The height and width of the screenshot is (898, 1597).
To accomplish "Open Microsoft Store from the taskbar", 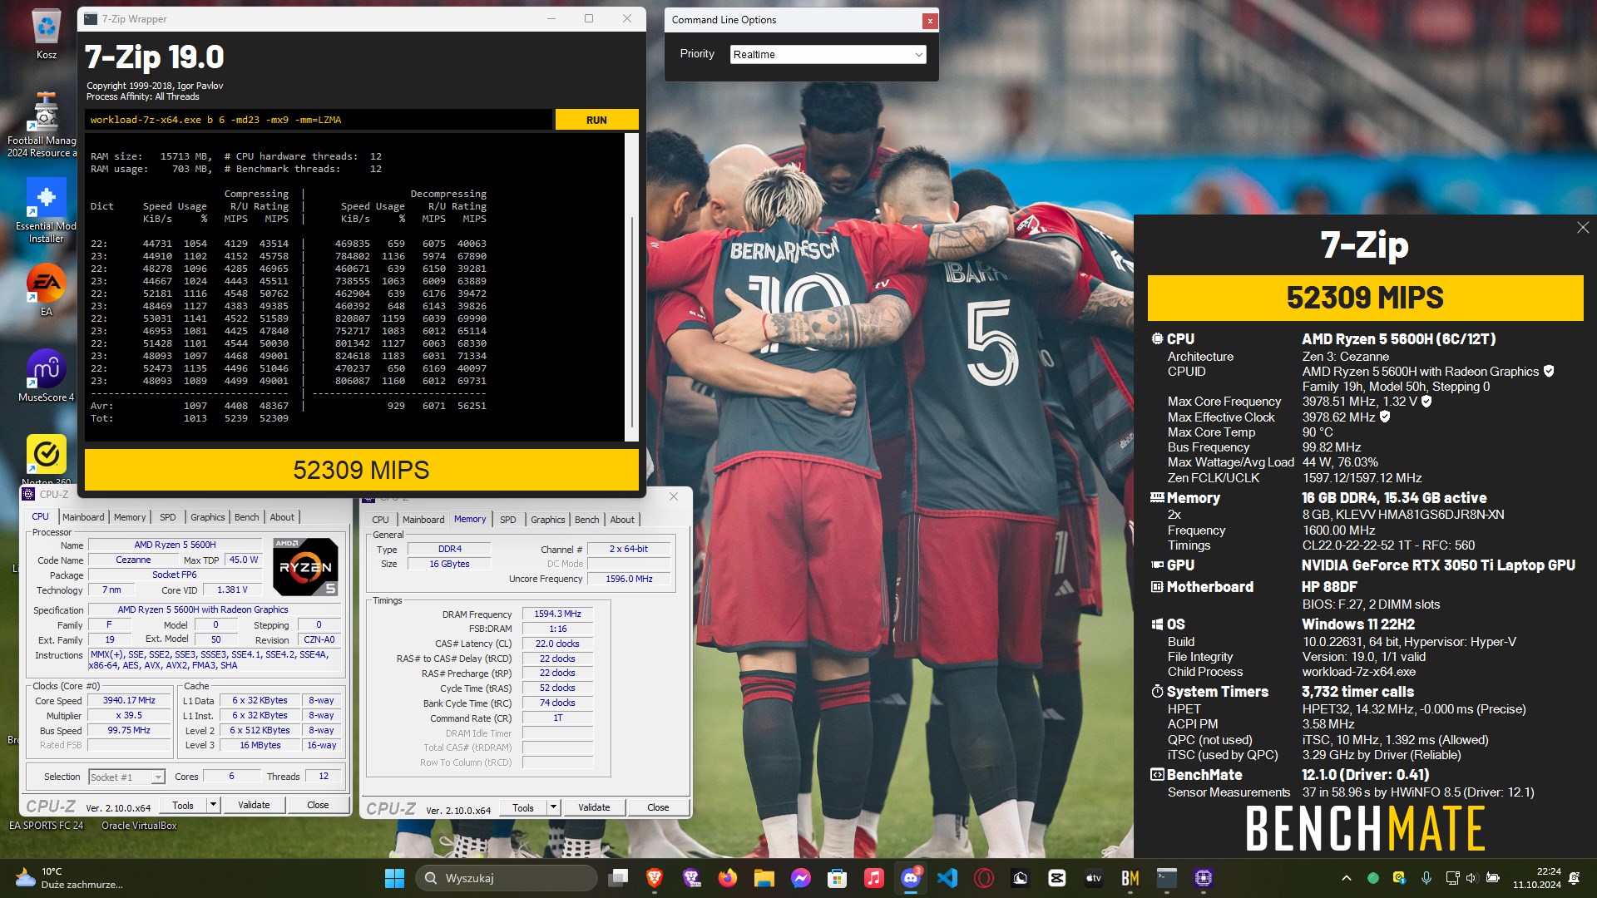I will click(x=838, y=878).
